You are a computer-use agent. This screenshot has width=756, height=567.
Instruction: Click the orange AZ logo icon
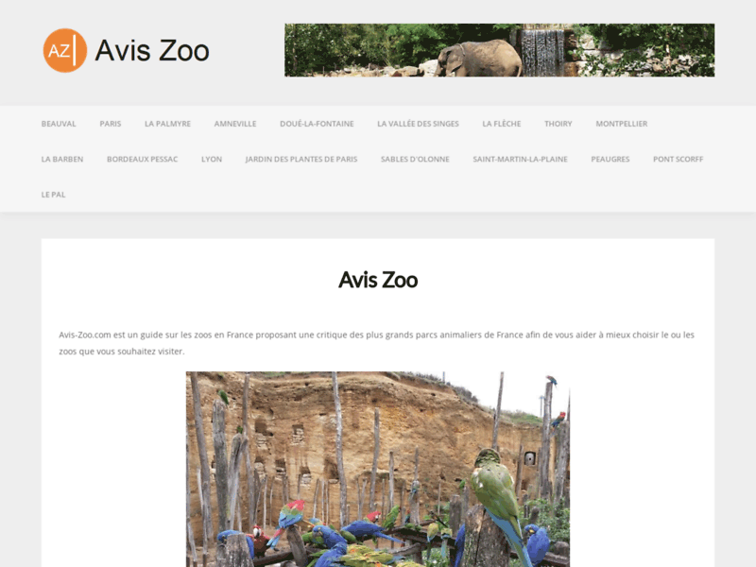(x=64, y=50)
